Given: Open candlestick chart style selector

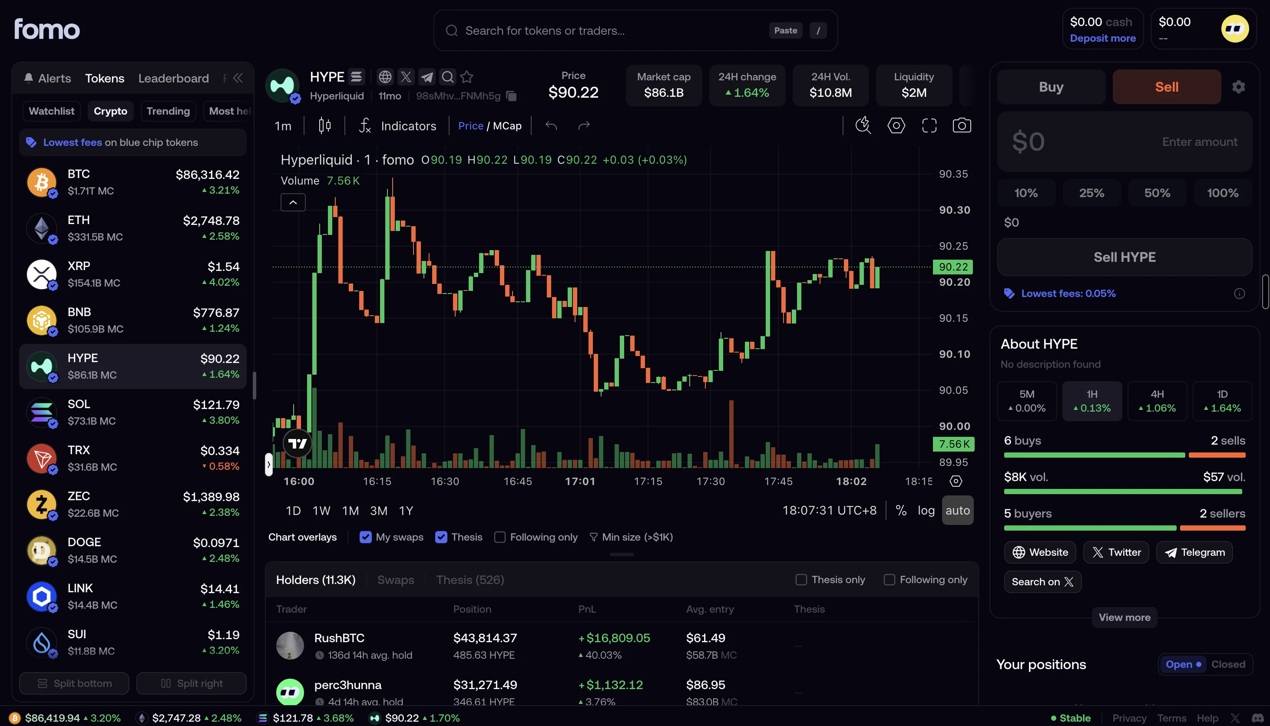Looking at the screenshot, I should (324, 125).
